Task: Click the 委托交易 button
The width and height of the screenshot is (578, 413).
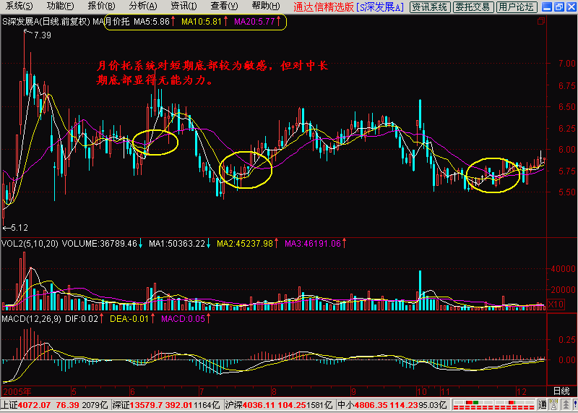Action: point(474,7)
